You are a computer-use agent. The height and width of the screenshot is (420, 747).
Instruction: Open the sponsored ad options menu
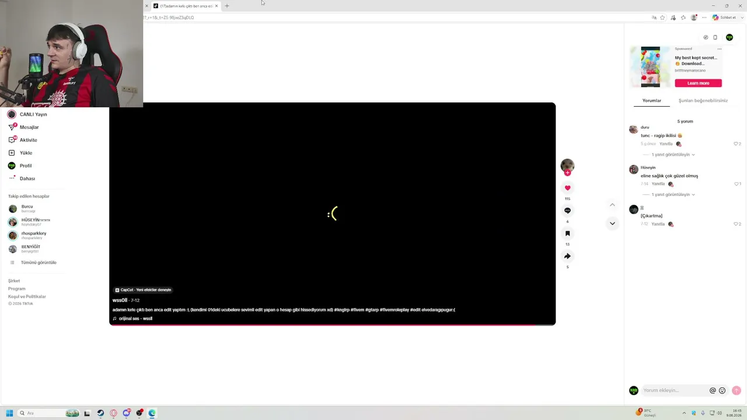(x=720, y=49)
